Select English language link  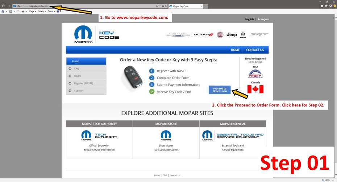tap(249, 19)
